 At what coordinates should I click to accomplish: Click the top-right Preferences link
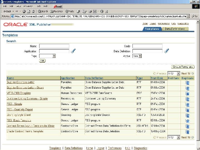click(164, 24)
